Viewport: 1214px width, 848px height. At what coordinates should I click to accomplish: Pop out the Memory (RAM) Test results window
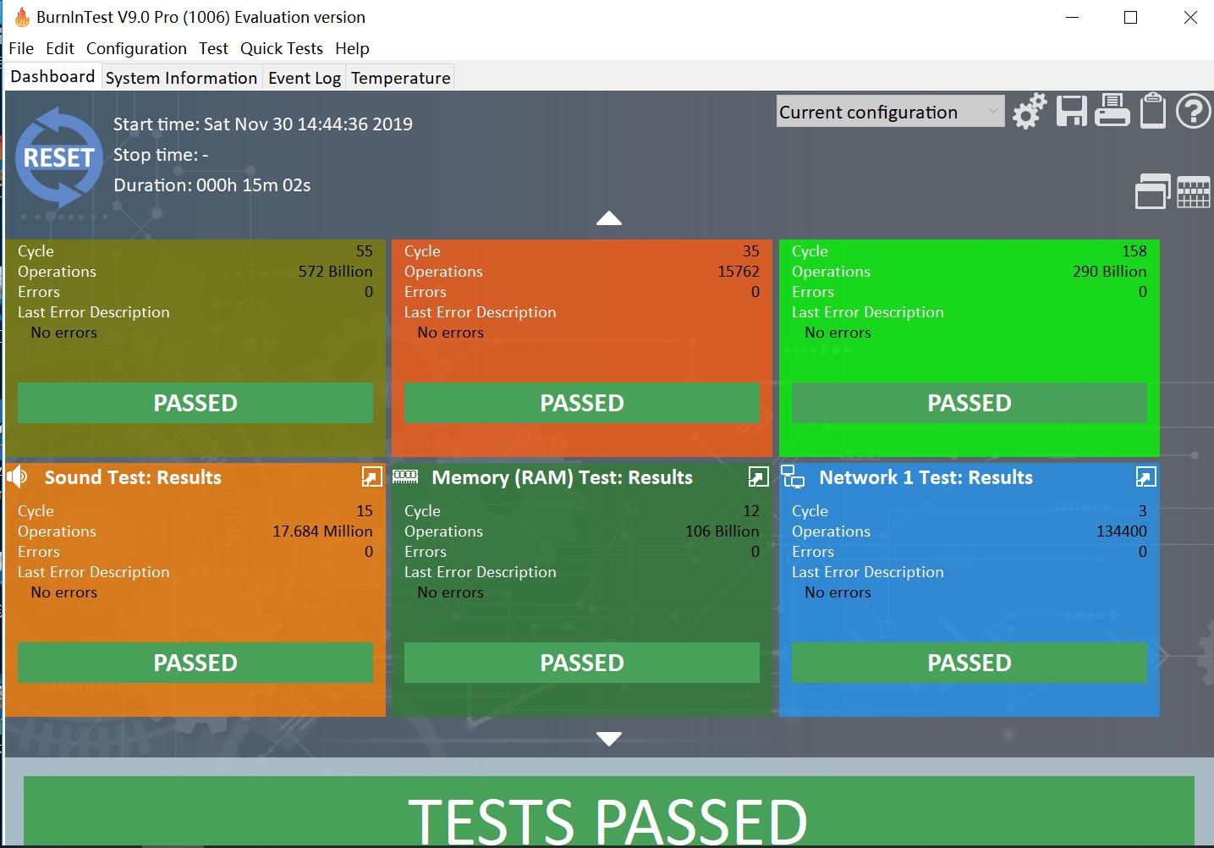758,477
